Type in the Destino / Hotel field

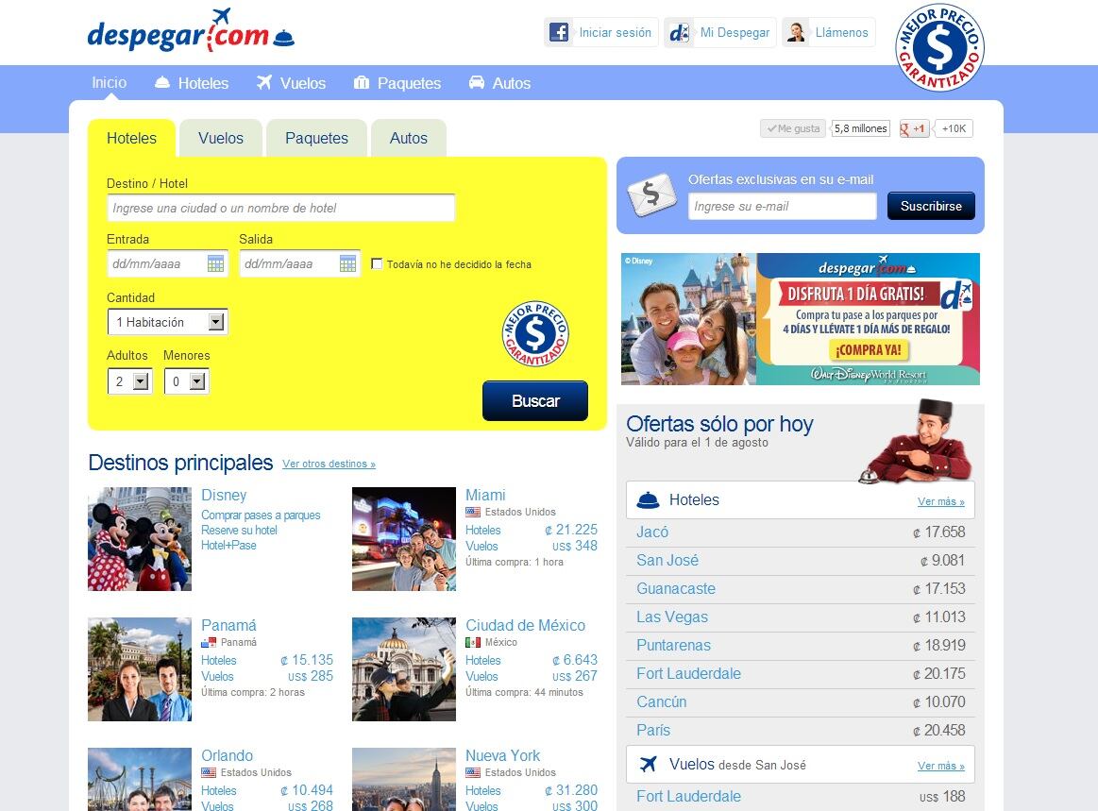tap(280, 208)
